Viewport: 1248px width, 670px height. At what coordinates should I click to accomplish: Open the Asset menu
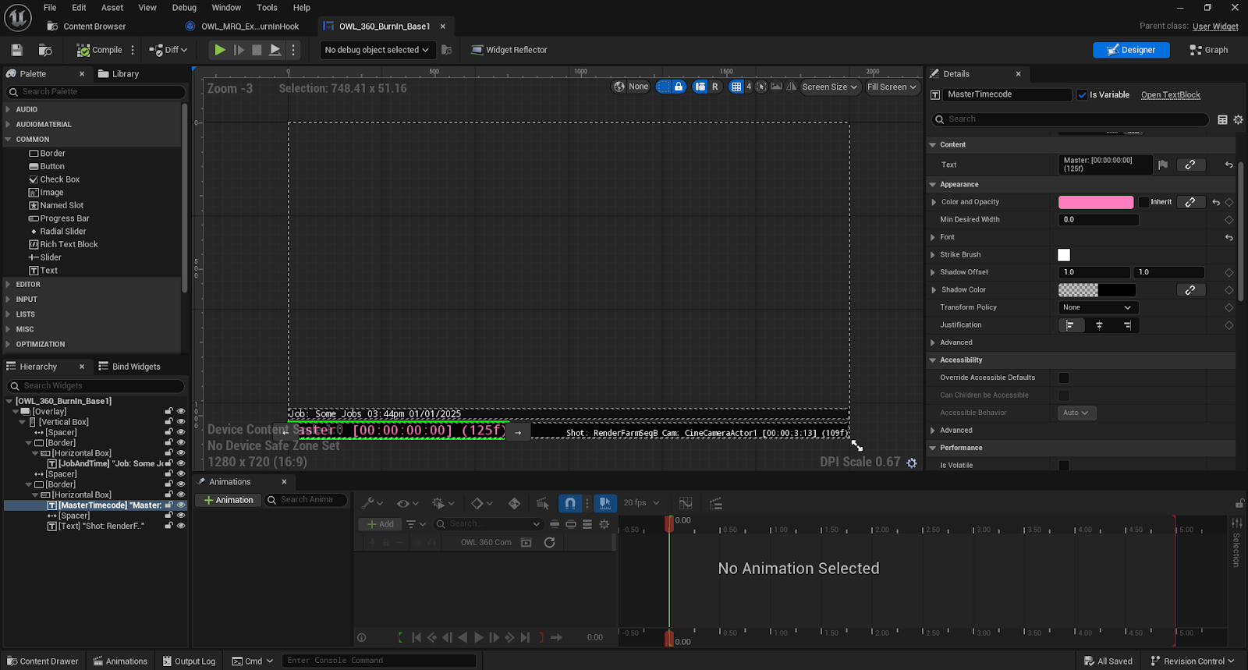pyautogui.click(x=112, y=8)
